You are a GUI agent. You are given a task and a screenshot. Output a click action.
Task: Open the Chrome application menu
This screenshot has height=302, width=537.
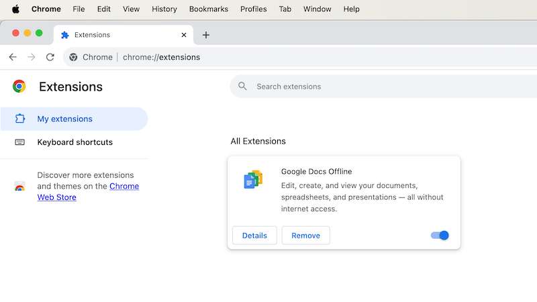[x=46, y=9]
